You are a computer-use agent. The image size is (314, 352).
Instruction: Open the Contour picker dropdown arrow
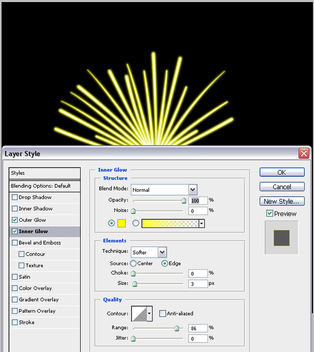point(149,313)
